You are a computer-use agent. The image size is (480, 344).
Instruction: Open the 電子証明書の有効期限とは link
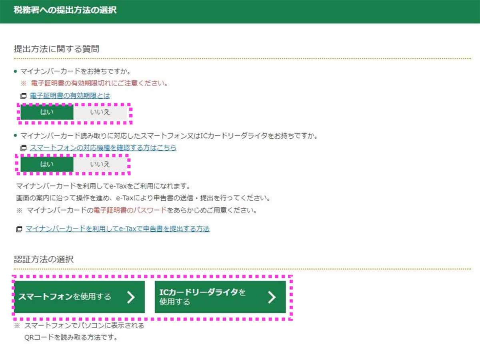coord(69,95)
